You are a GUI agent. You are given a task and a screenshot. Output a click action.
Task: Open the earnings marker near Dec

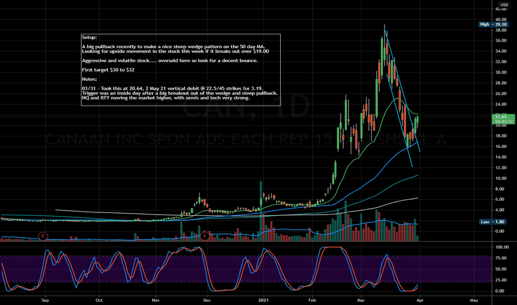205,236
